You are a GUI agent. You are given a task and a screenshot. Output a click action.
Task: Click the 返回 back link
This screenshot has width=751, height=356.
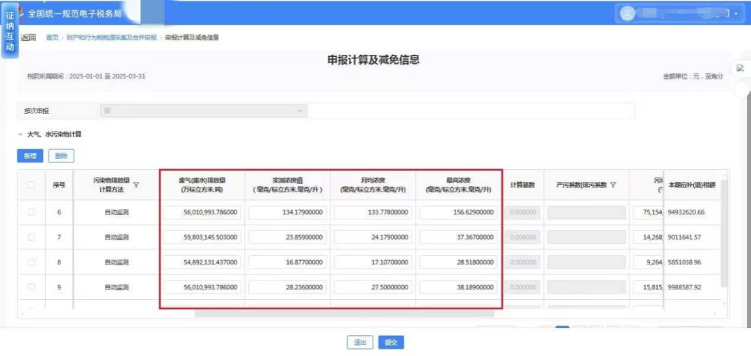[29, 37]
